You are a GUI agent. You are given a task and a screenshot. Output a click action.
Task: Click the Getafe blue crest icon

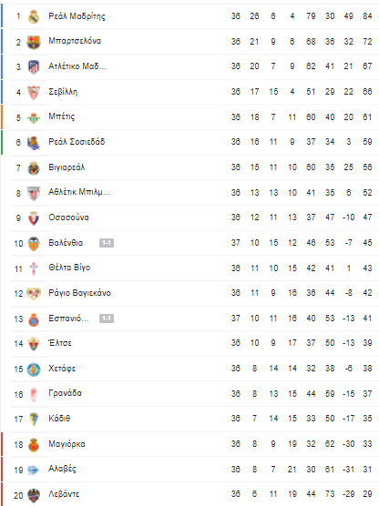coord(34,369)
